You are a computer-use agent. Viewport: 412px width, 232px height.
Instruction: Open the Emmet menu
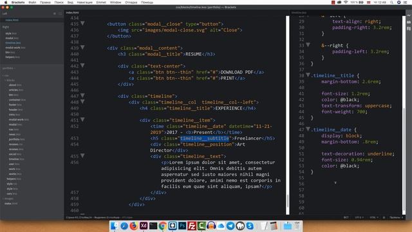tap(101, 3)
